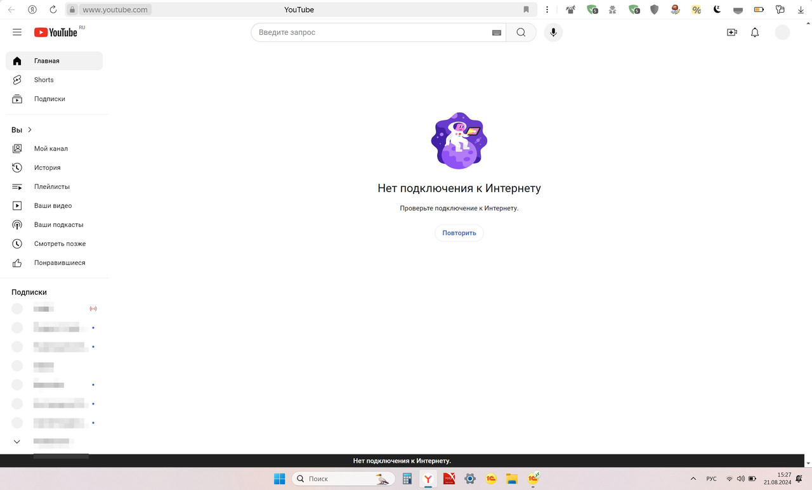This screenshot has width=812, height=490.
Task: Click the search magnifier button
Action: click(x=521, y=32)
